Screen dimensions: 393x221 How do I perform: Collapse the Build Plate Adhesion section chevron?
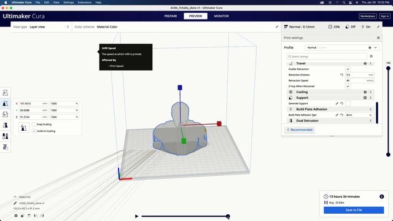click(x=370, y=109)
